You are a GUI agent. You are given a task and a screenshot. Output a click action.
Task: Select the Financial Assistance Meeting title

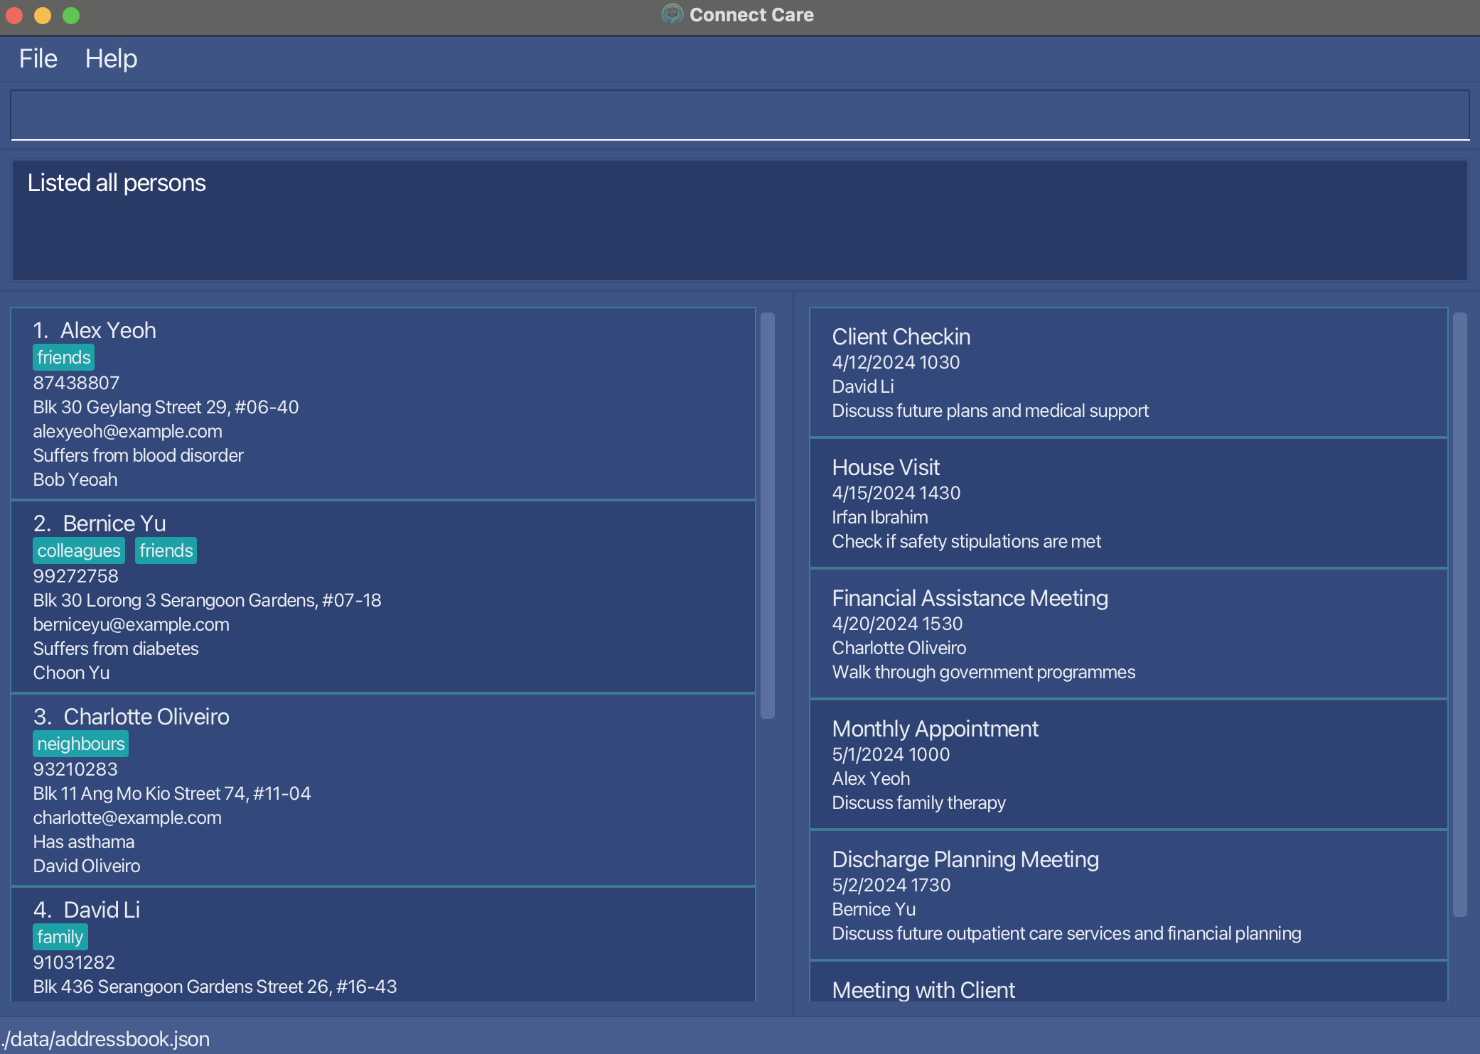coord(970,599)
